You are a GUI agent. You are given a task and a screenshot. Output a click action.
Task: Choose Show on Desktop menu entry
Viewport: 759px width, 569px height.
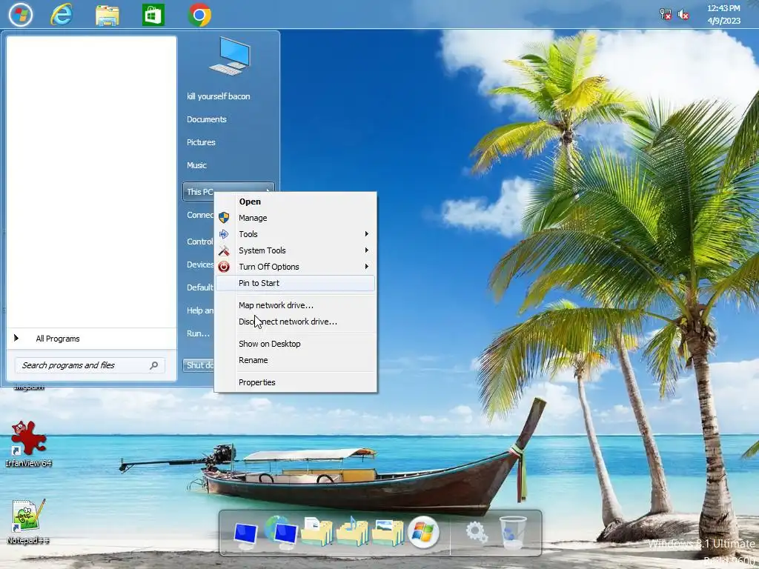pos(295,344)
